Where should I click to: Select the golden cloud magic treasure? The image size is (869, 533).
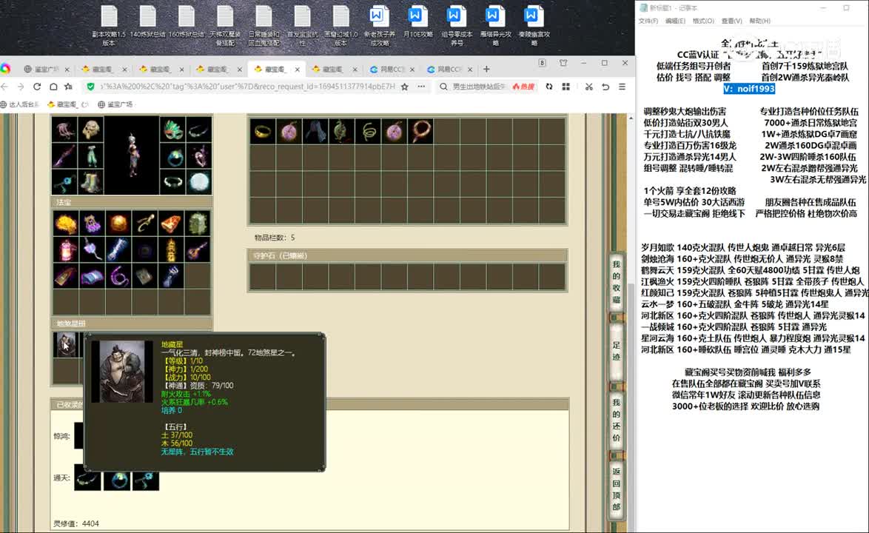pyautogui.click(x=65, y=224)
